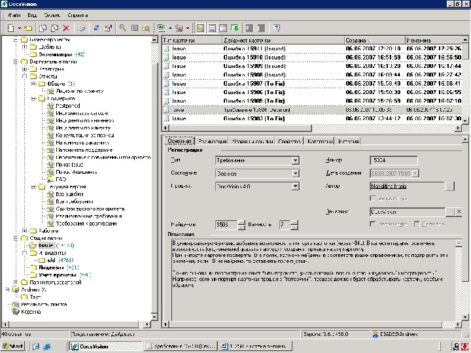Switch to the История tab
This screenshot has height=353, width=471.
(x=348, y=141)
